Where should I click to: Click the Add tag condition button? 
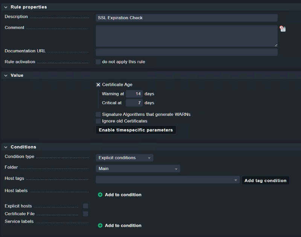(265, 181)
